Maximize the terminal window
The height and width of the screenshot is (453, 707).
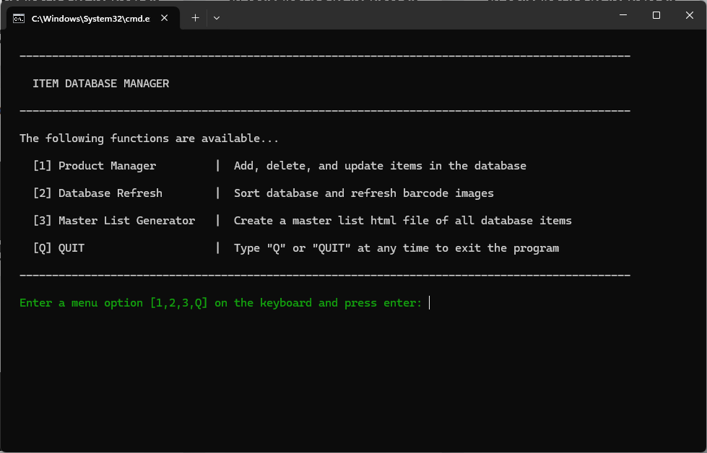[656, 15]
